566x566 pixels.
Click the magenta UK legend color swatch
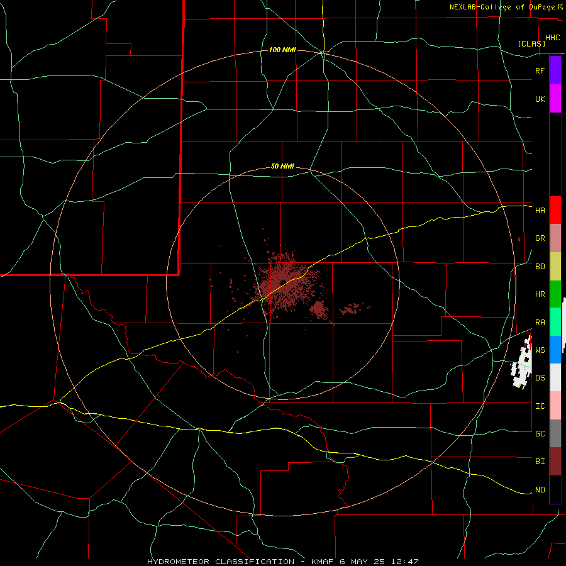pyautogui.click(x=555, y=99)
